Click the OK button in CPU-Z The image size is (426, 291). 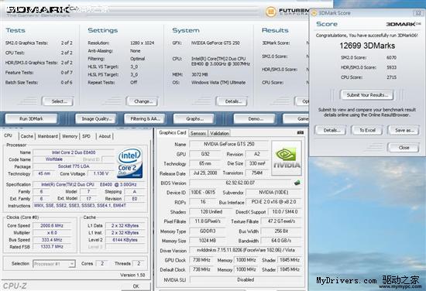tap(136, 286)
